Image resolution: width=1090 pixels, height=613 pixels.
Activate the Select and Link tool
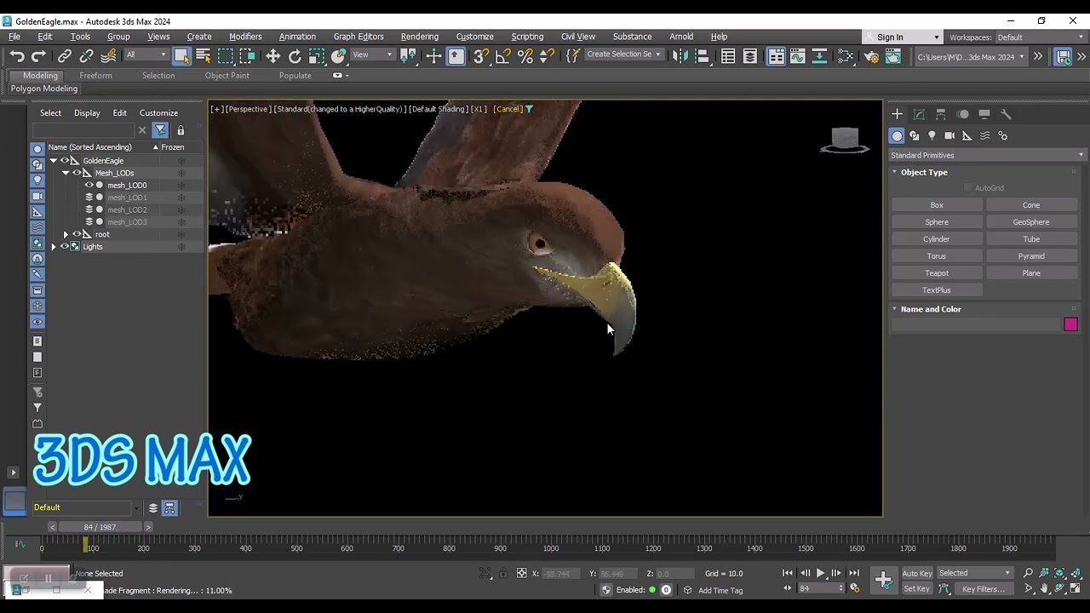click(x=65, y=56)
